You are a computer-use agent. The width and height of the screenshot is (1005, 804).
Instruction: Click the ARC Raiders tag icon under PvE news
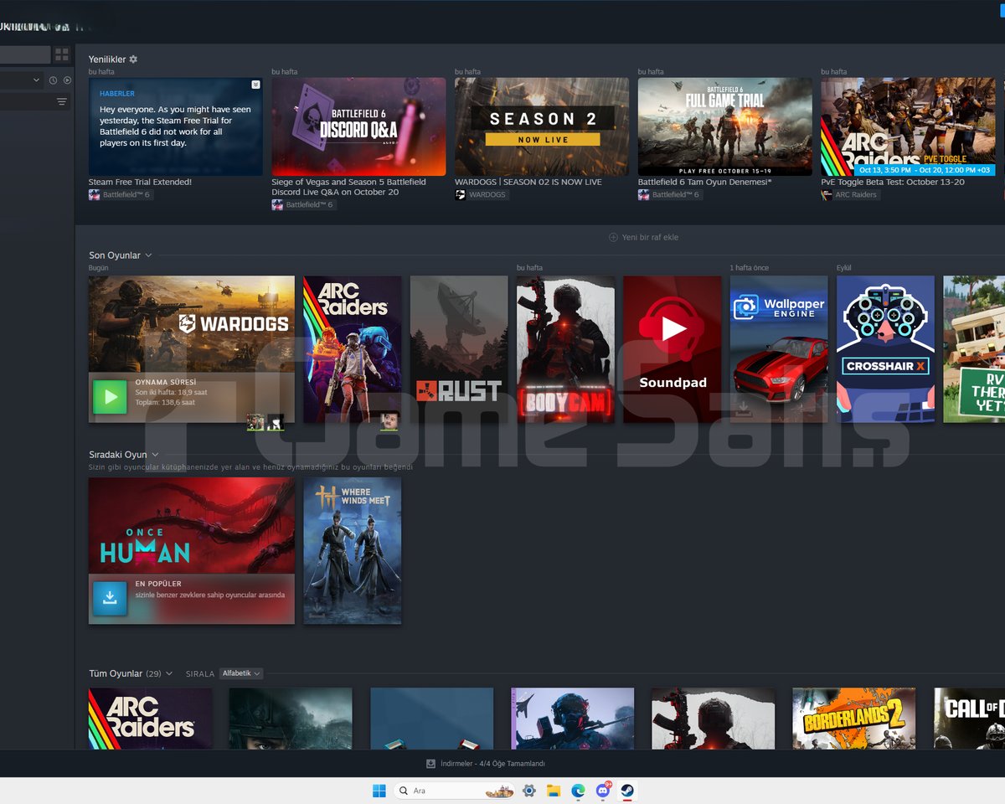click(827, 195)
